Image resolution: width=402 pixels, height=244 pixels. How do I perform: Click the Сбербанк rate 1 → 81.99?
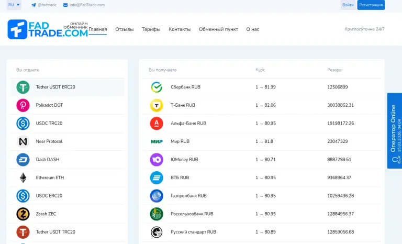pos(265,87)
